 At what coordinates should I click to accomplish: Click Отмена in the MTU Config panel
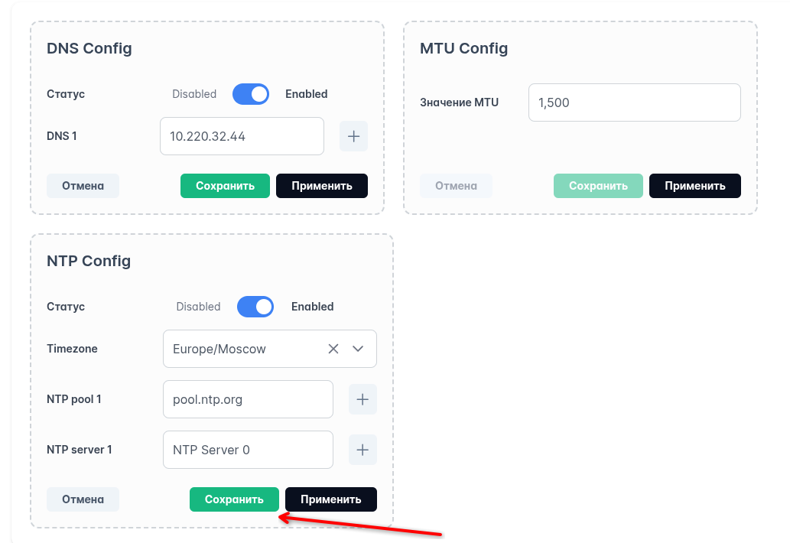(456, 186)
